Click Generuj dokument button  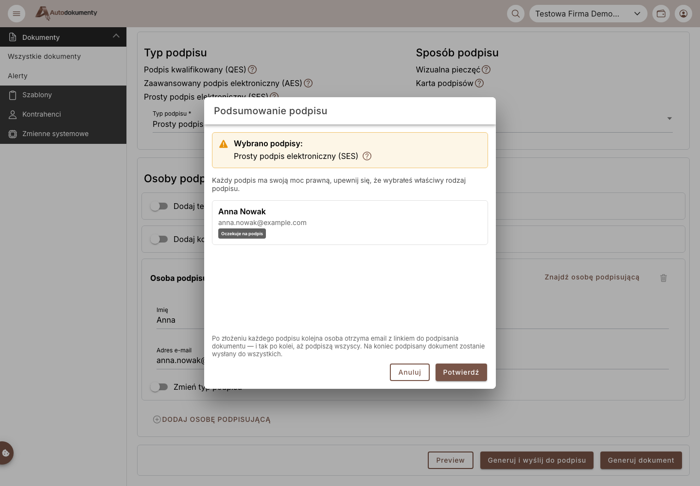tap(641, 460)
